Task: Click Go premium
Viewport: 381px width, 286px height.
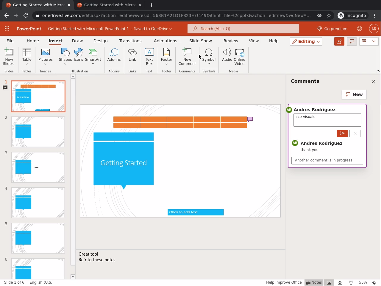Action: tap(332, 29)
